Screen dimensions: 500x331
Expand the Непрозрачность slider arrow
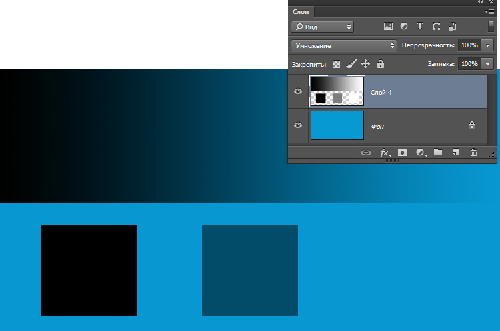pyautogui.click(x=487, y=45)
